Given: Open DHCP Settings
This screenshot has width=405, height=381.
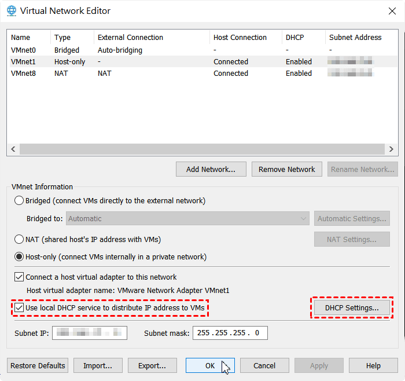Looking at the screenshot, I should tap(352, 308).
